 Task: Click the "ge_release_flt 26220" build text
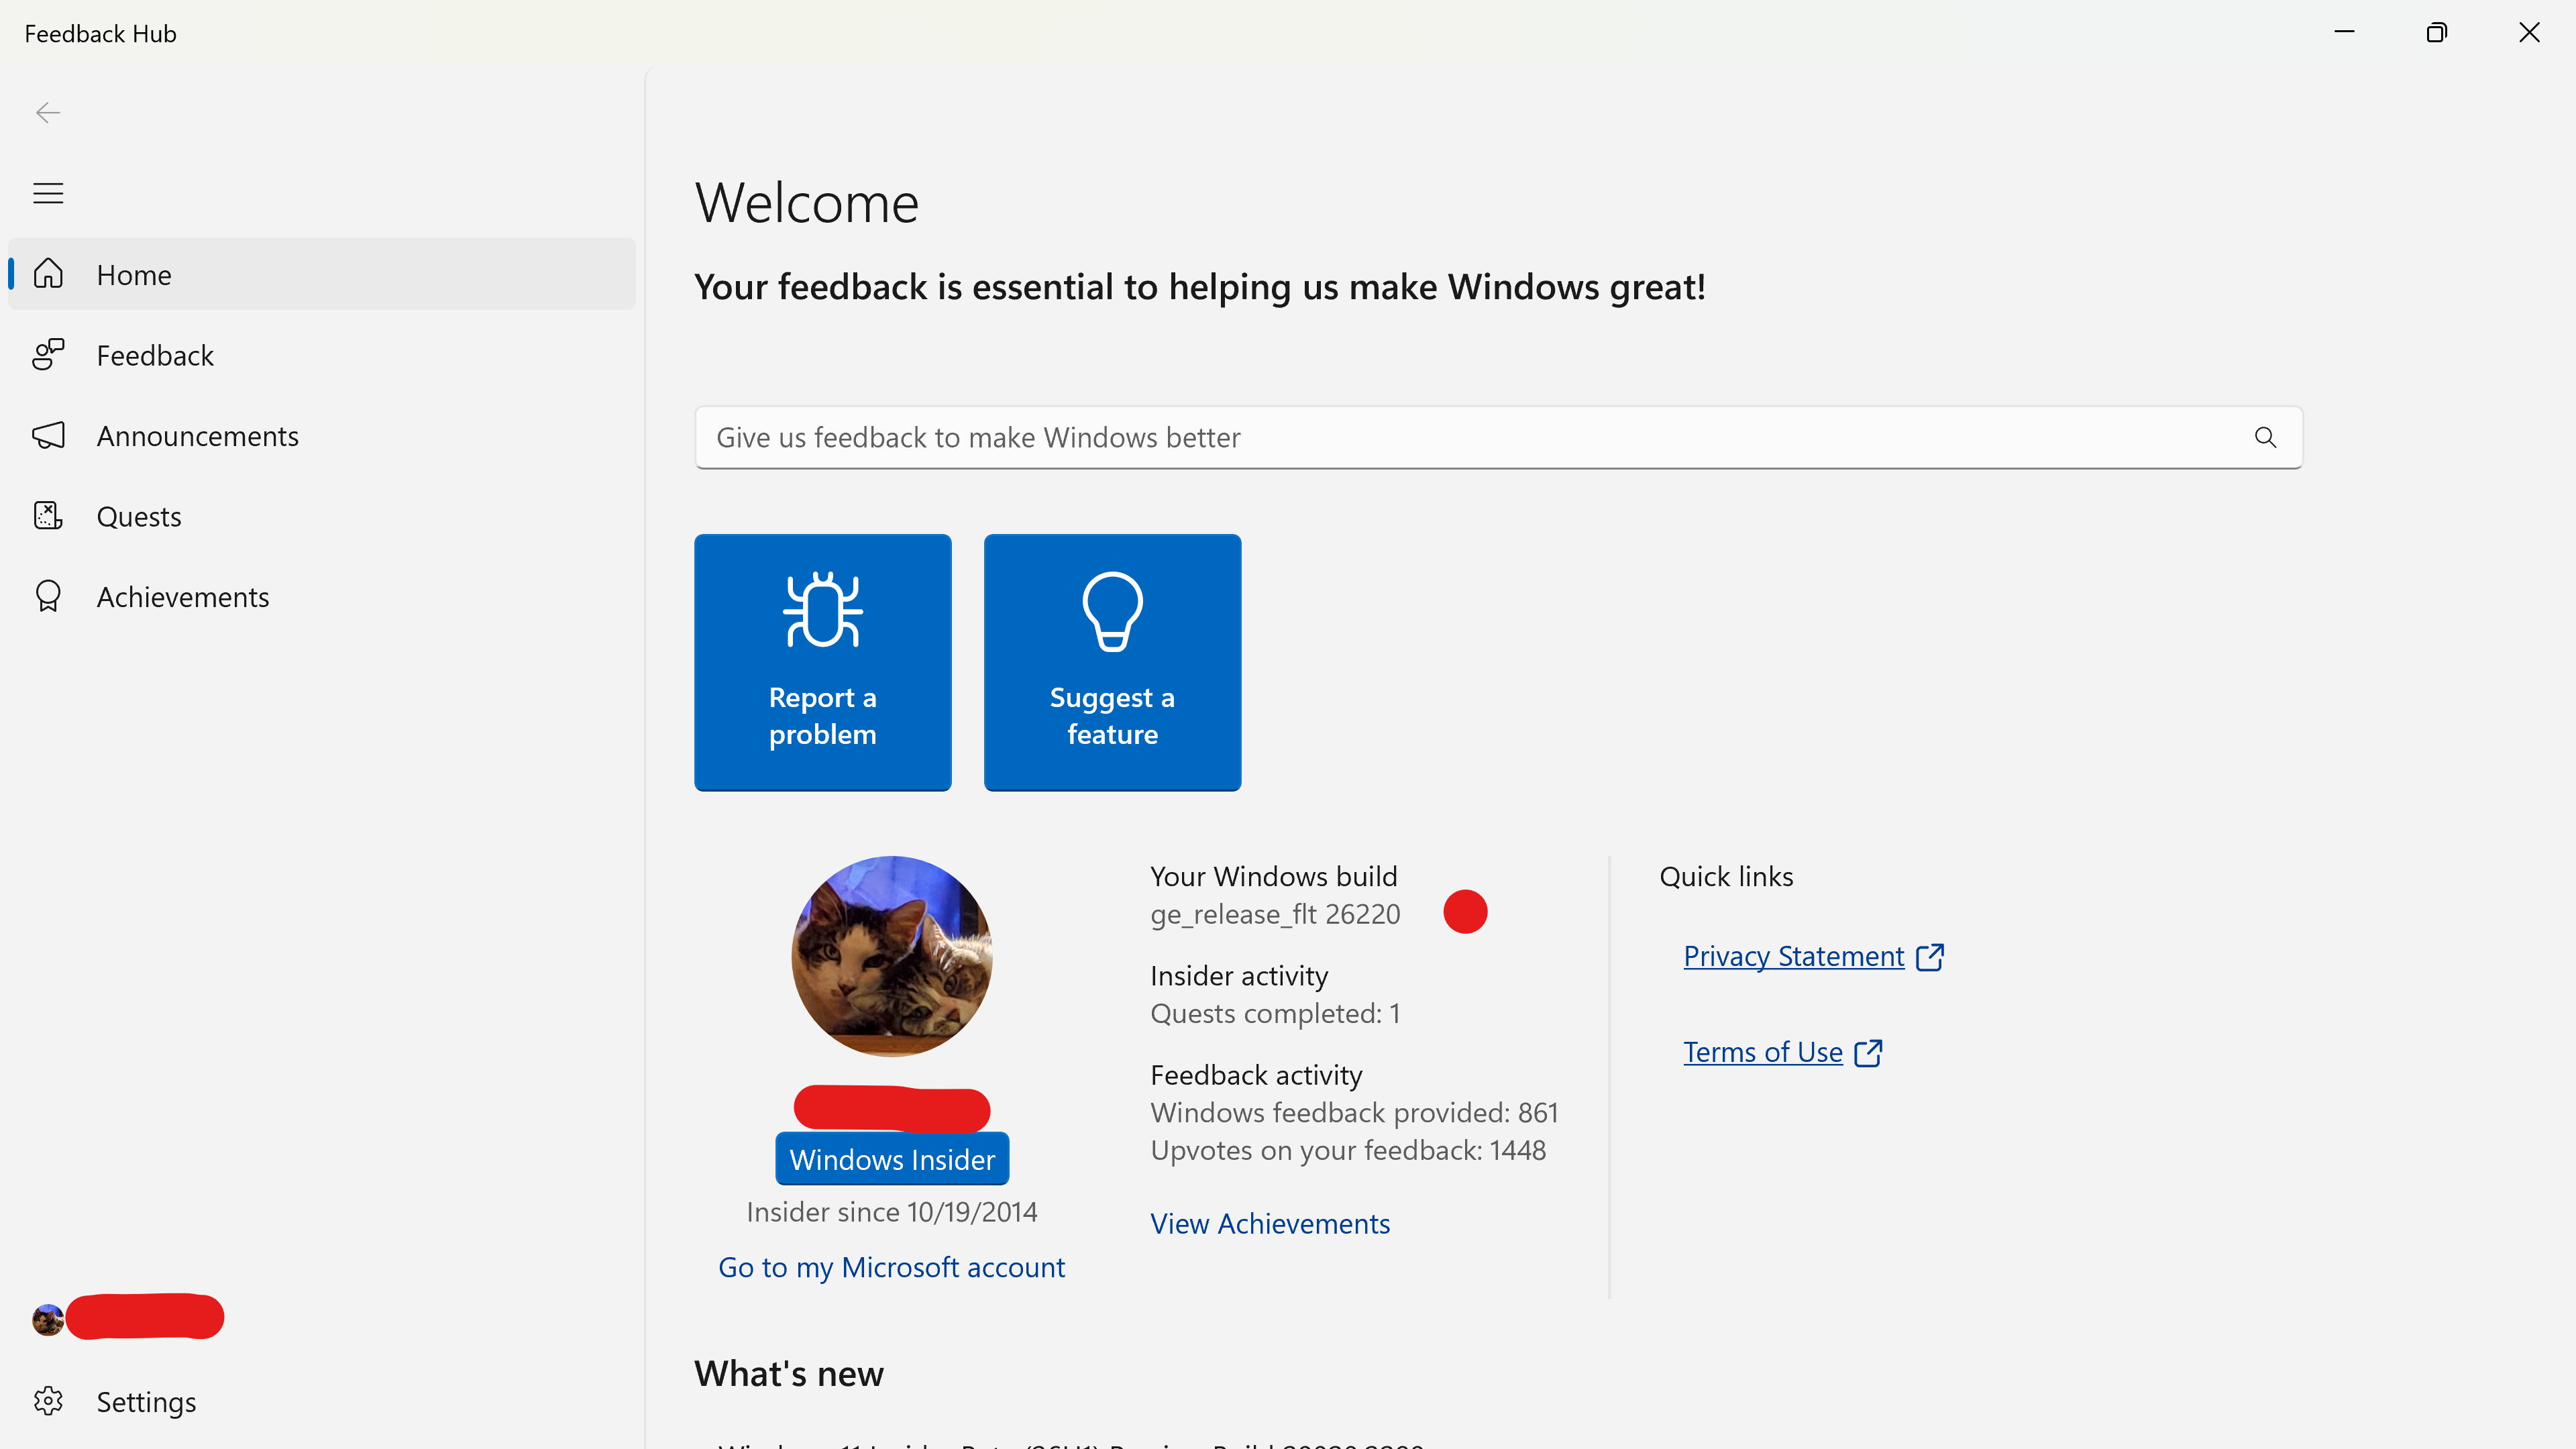(x=1275, y=914)
